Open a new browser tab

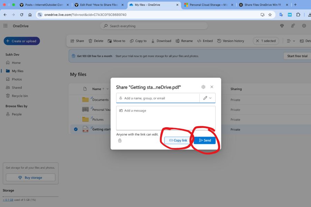click(x=295, y=5)
